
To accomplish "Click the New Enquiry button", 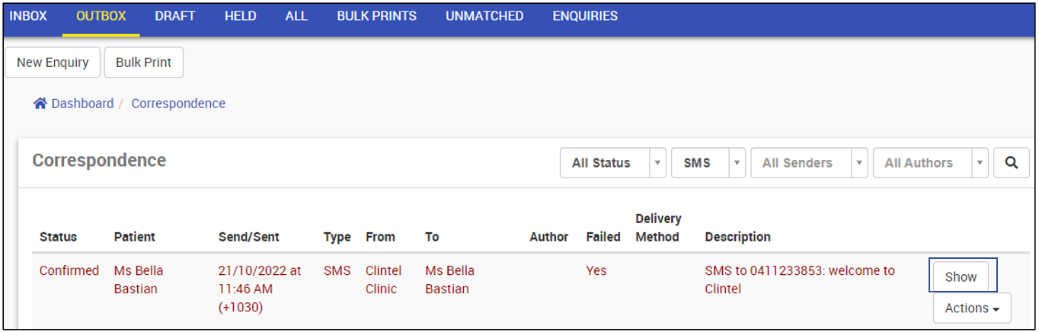I will coord(53,62).
